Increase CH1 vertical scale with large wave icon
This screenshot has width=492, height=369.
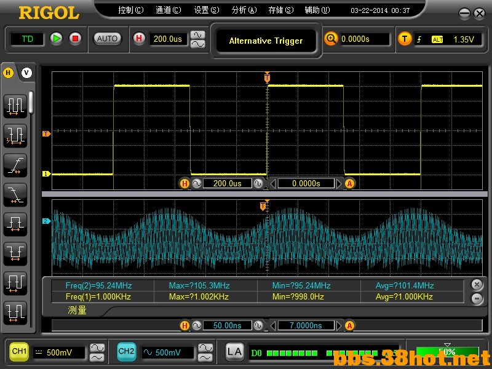pyautogui.click(x=97, y=348)
